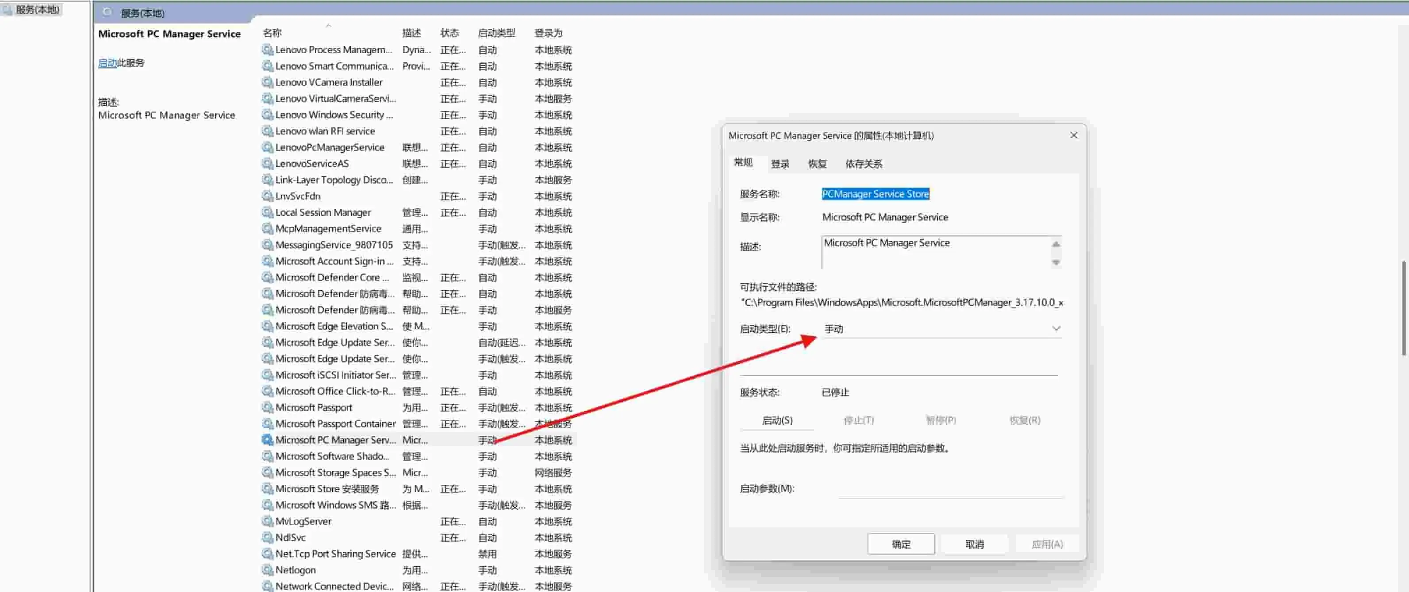
Task: Click the gear icon for Net.Tcp Port Sharing Service
Action: pyautogui.click(x=267, y=554)
